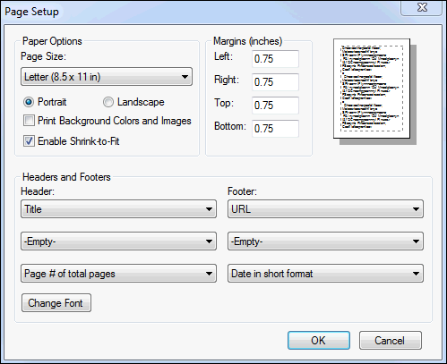Image resolution: width=447 pixels, height=364 pixels.
Task: Select the Landscape orientation radio button
Action: point(108,102)
